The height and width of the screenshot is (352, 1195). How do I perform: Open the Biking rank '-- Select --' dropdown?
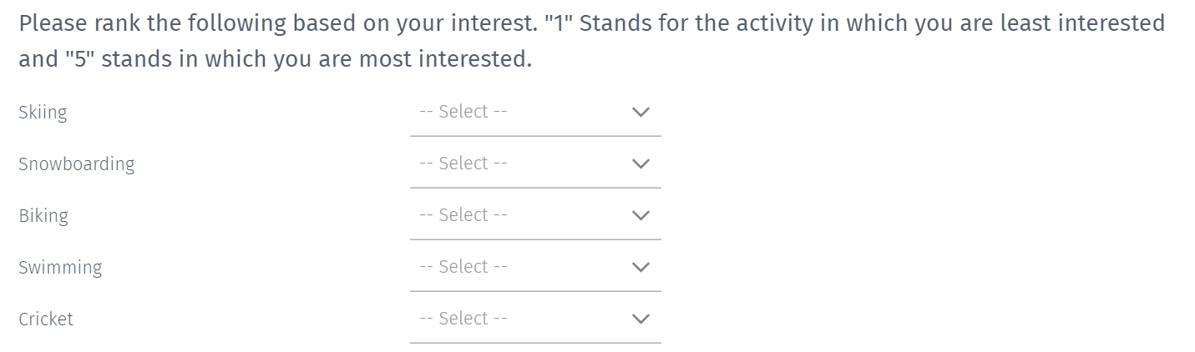[534, 215]
